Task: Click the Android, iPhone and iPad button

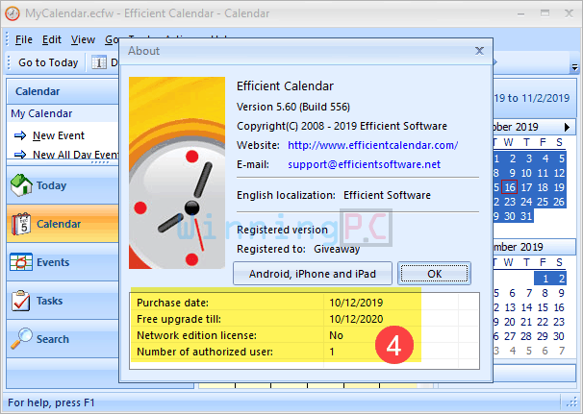Action: (x=313, y=274)
